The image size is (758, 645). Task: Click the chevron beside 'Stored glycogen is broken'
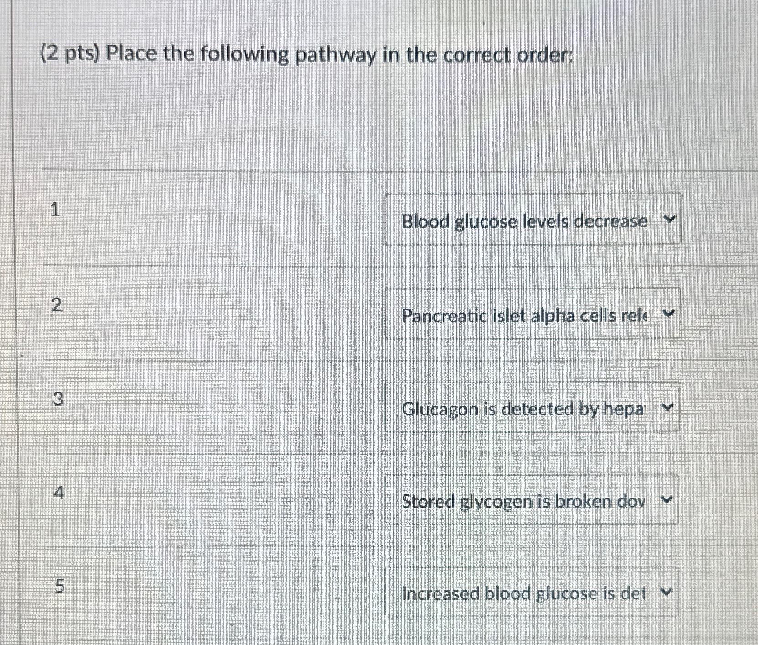[x=667, y=500]
